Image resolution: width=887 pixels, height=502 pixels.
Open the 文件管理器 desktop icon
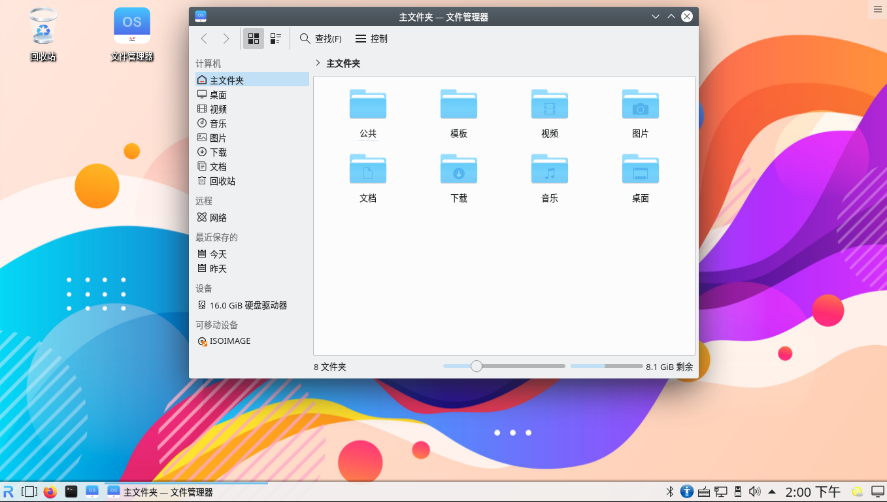132,35
